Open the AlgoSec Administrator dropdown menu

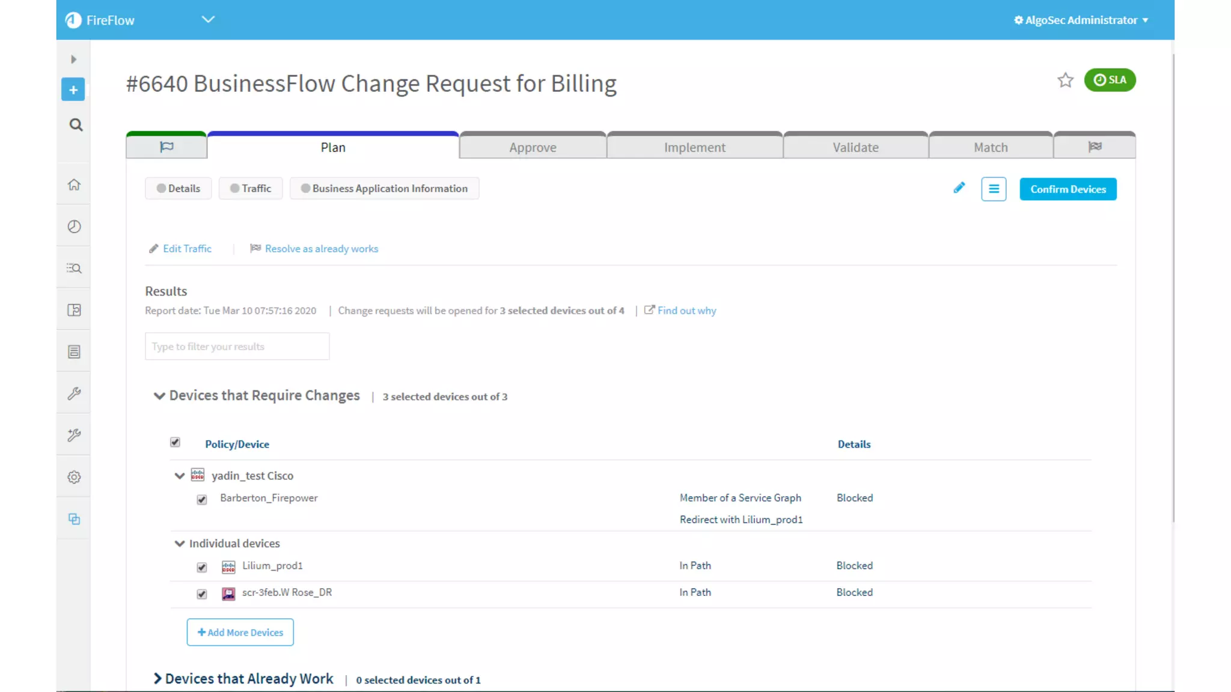1081,20
